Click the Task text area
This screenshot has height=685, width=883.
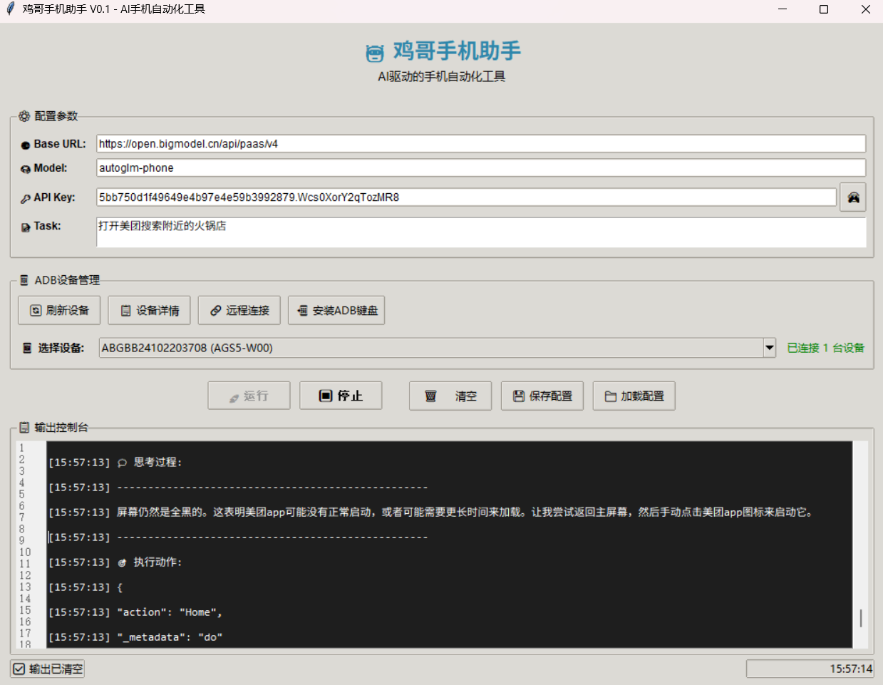[x=480, y=233]
